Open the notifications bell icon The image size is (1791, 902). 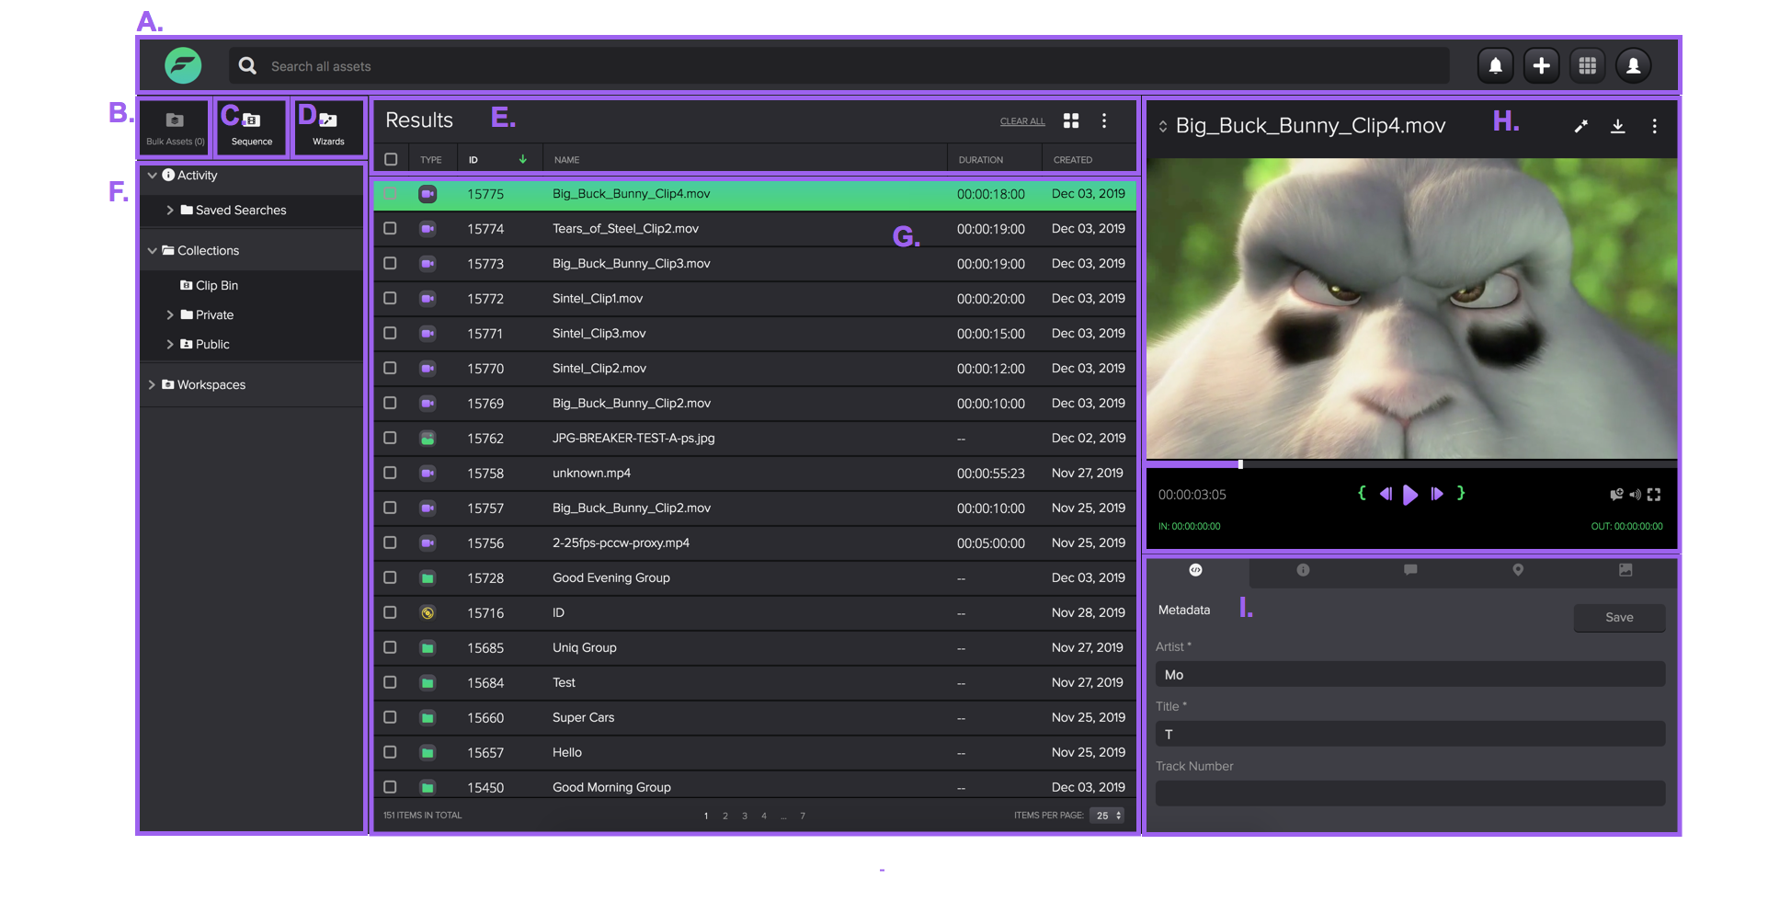tap(1496, 65)
